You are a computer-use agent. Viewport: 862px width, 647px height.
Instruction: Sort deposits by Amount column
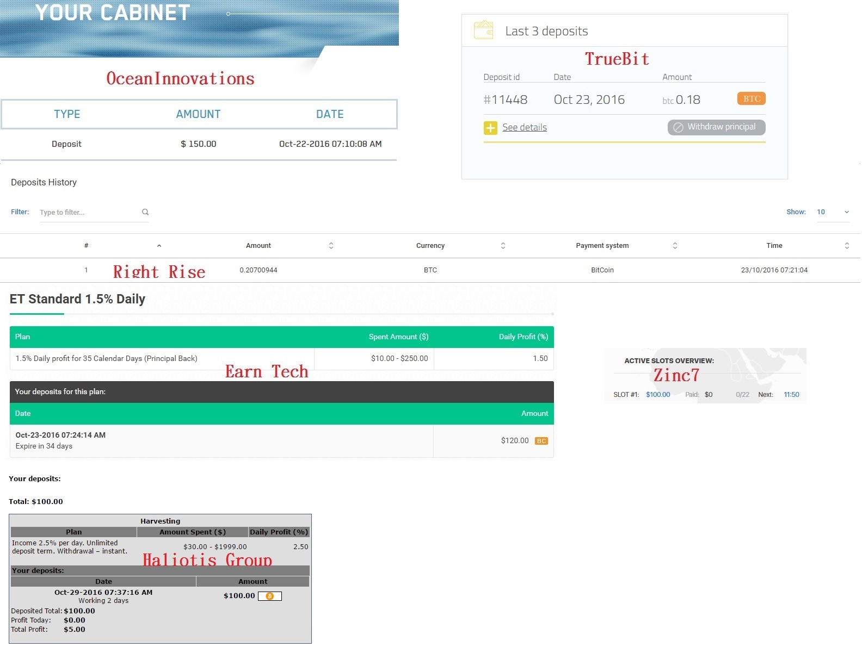click(331, 246)
